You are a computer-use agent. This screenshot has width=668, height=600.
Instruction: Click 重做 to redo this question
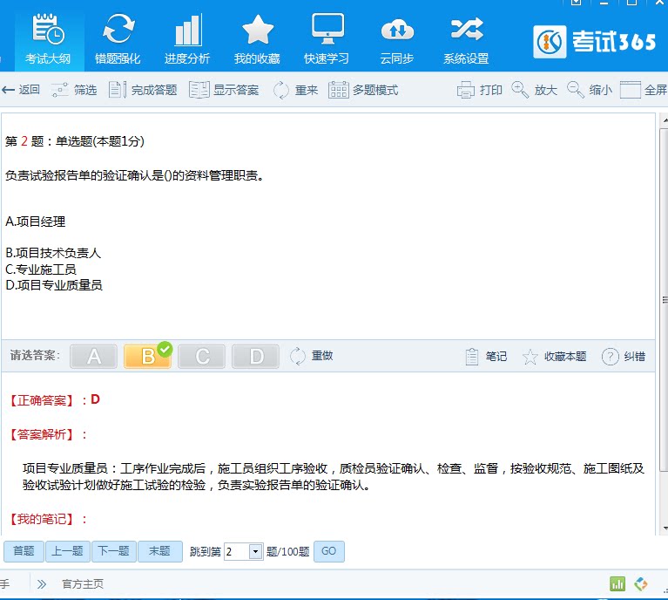(312, 356)
